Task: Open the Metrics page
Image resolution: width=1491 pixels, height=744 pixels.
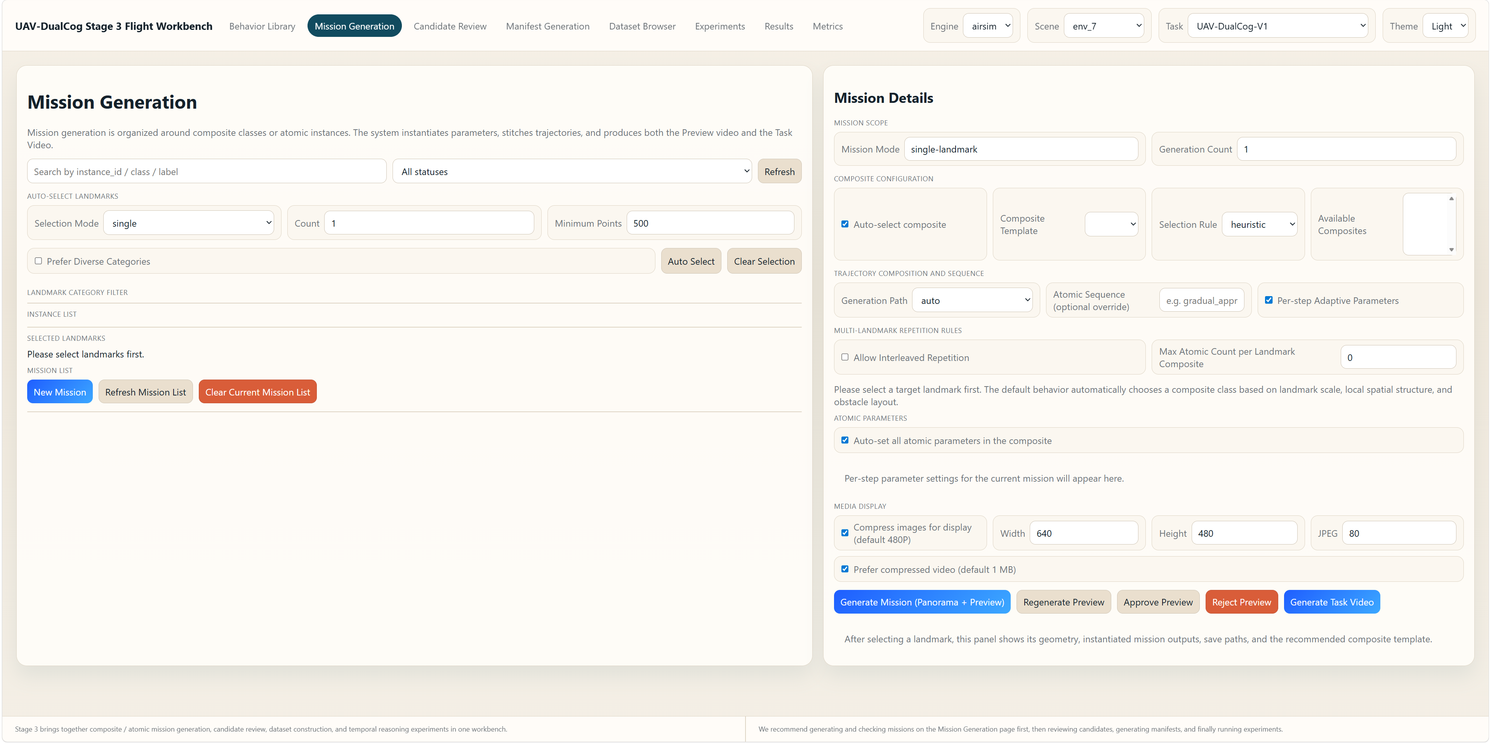Action: [x=828, y=26]
